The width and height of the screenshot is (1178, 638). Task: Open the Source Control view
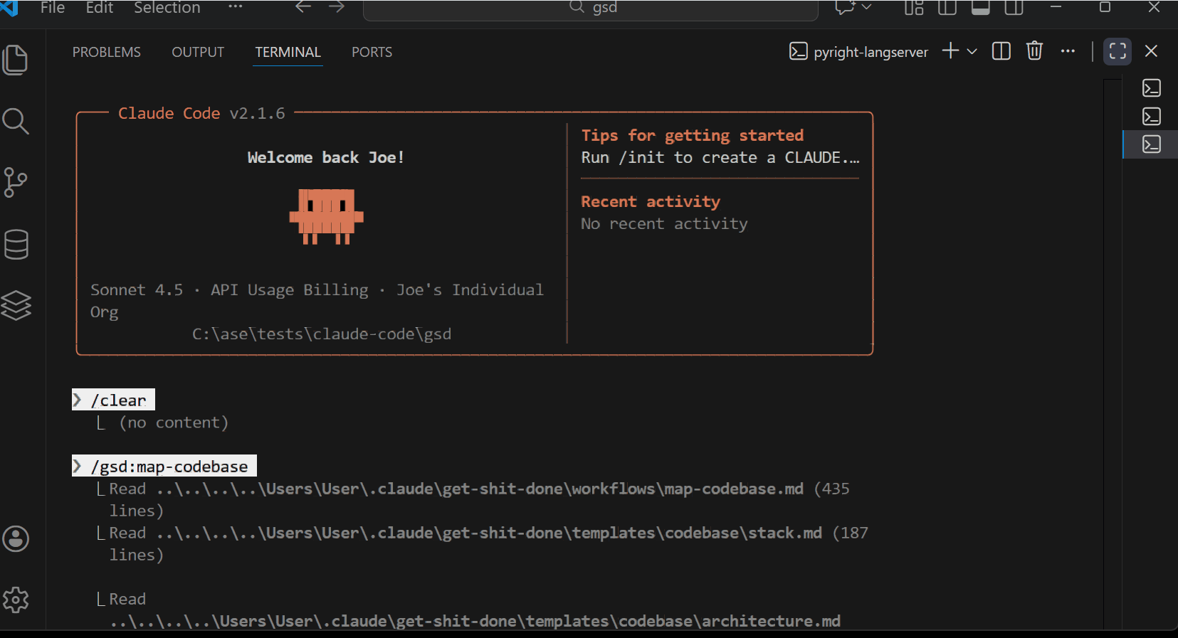pos(16,183)
